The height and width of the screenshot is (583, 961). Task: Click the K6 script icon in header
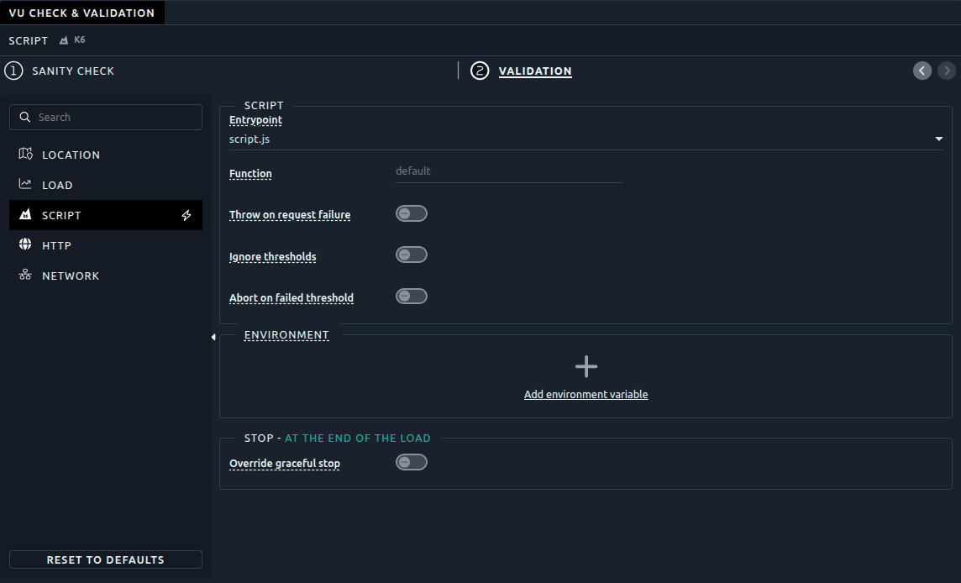[x=64, y=40]
